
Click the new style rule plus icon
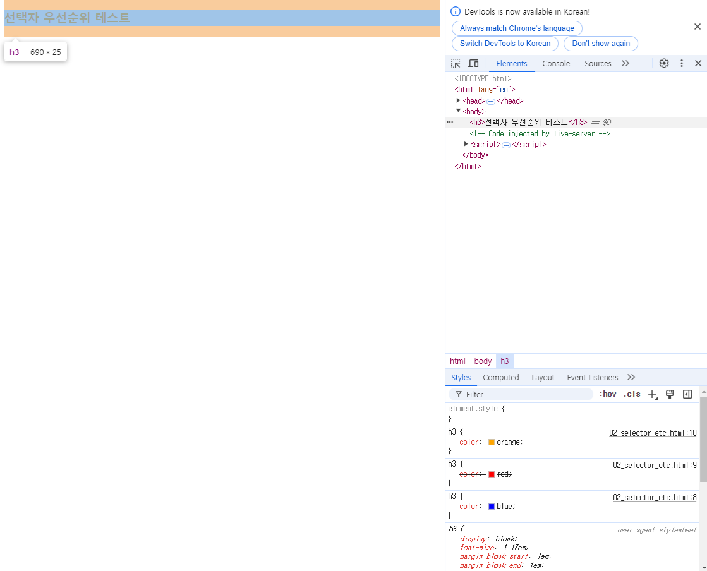(653, 394)
